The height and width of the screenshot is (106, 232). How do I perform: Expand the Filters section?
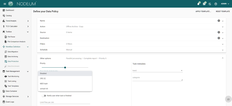click(223, 44)
